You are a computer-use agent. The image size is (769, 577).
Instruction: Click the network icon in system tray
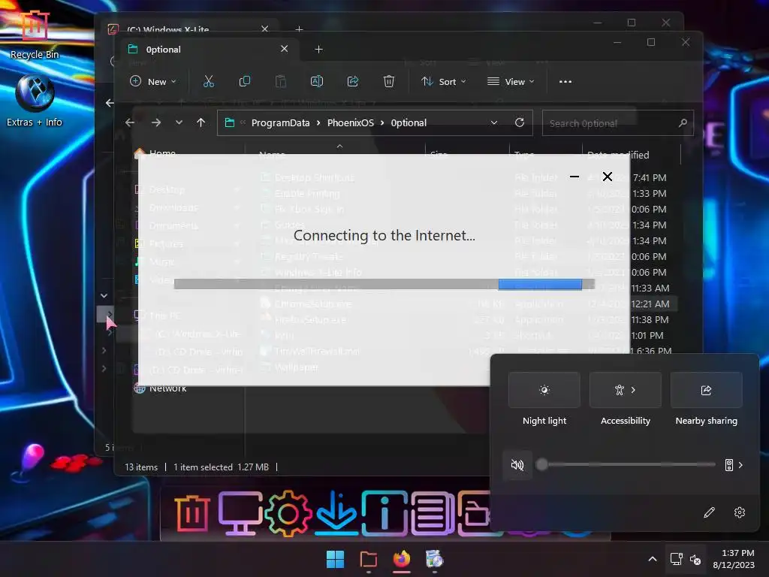[x=677, y=559]
